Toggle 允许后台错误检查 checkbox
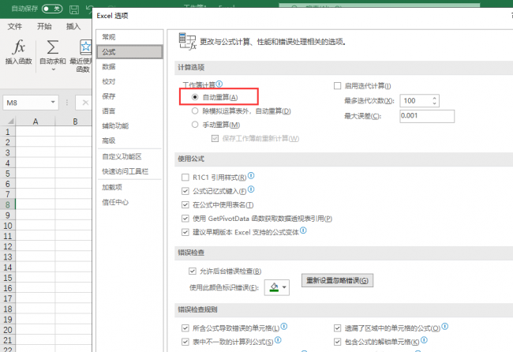The image size is (513, 352). click(193, 271)
